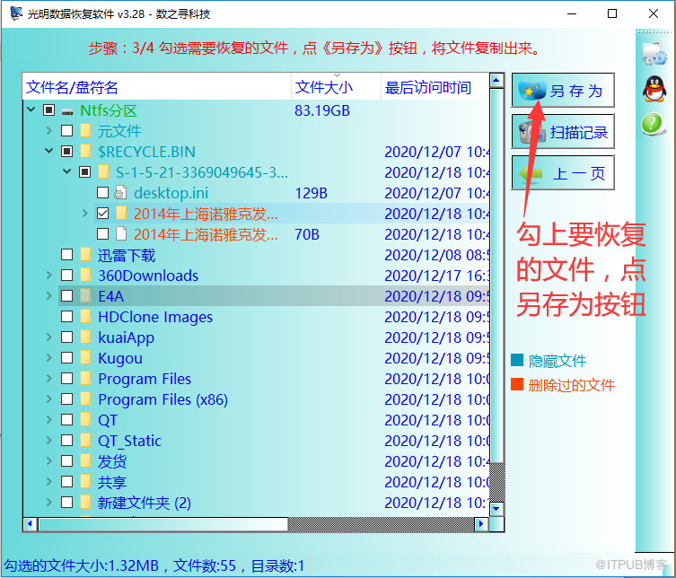
Task: Check the 元文件 folder checkbox
Action: pos(66,131)
